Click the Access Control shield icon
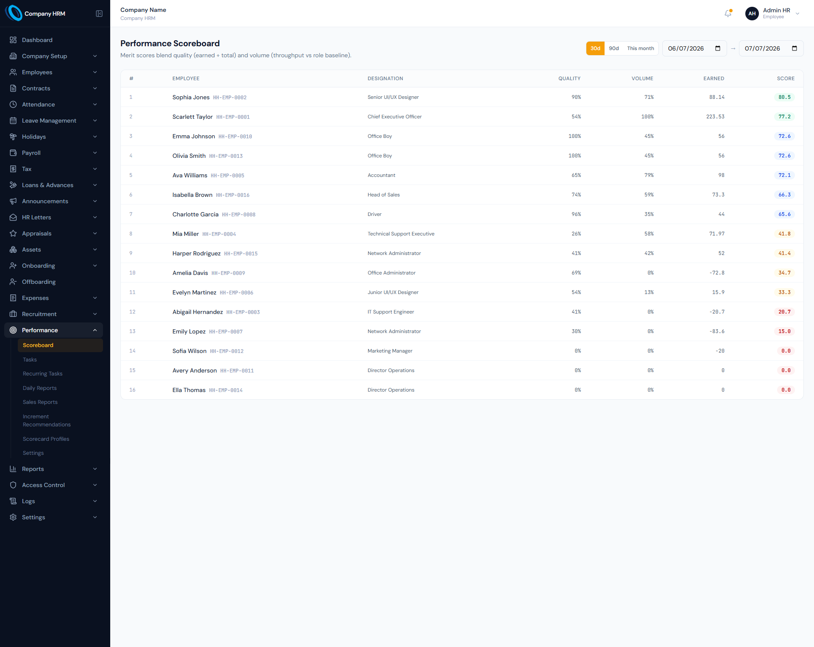The height and width of the screenshot is (647, 814). coord(13,485)
